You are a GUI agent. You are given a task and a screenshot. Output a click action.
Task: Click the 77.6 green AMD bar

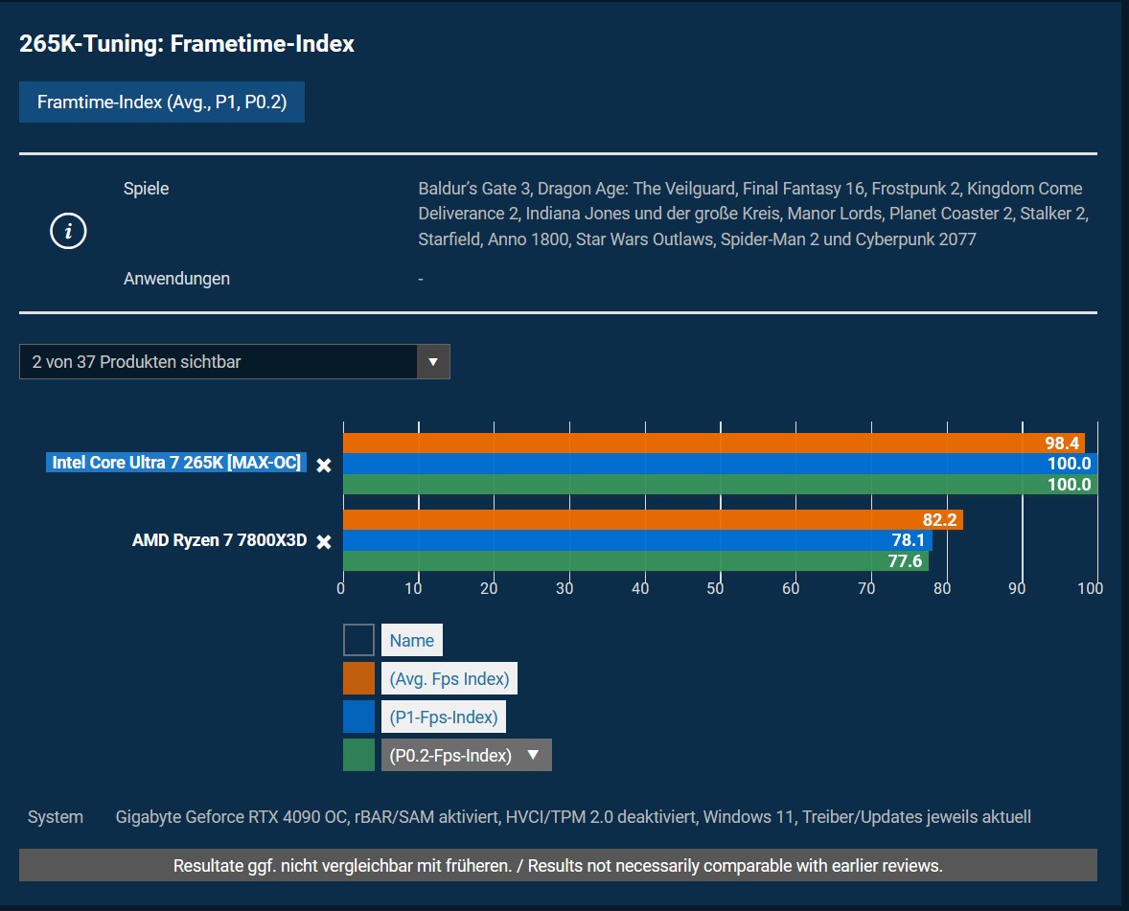click(635, 561)
